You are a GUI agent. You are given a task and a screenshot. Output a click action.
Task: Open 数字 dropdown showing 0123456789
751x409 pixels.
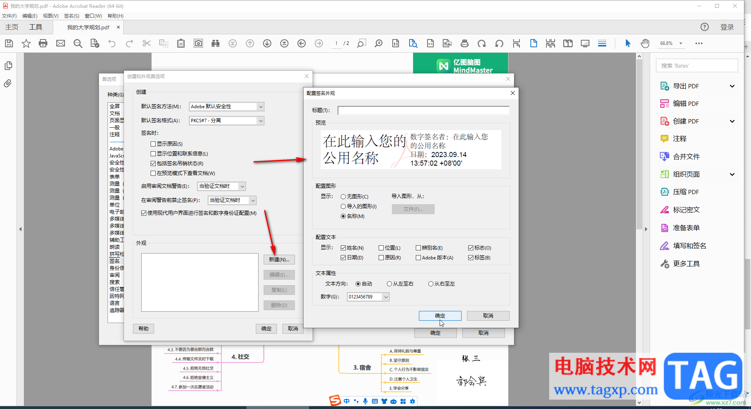(368, 297)
